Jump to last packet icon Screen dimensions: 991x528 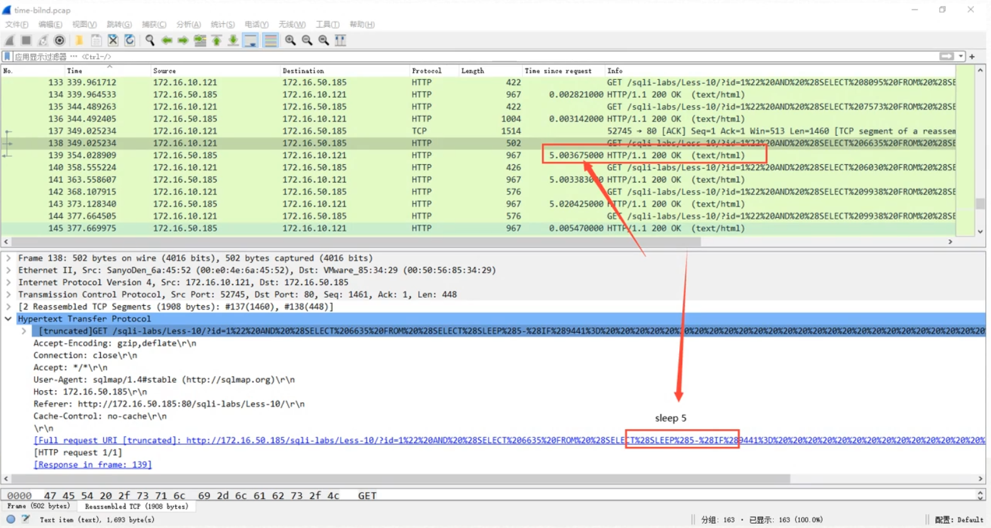click(x=233, y=40)
